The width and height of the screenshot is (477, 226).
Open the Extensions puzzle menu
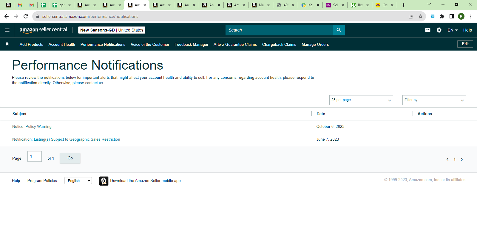[x=442, y=16]
